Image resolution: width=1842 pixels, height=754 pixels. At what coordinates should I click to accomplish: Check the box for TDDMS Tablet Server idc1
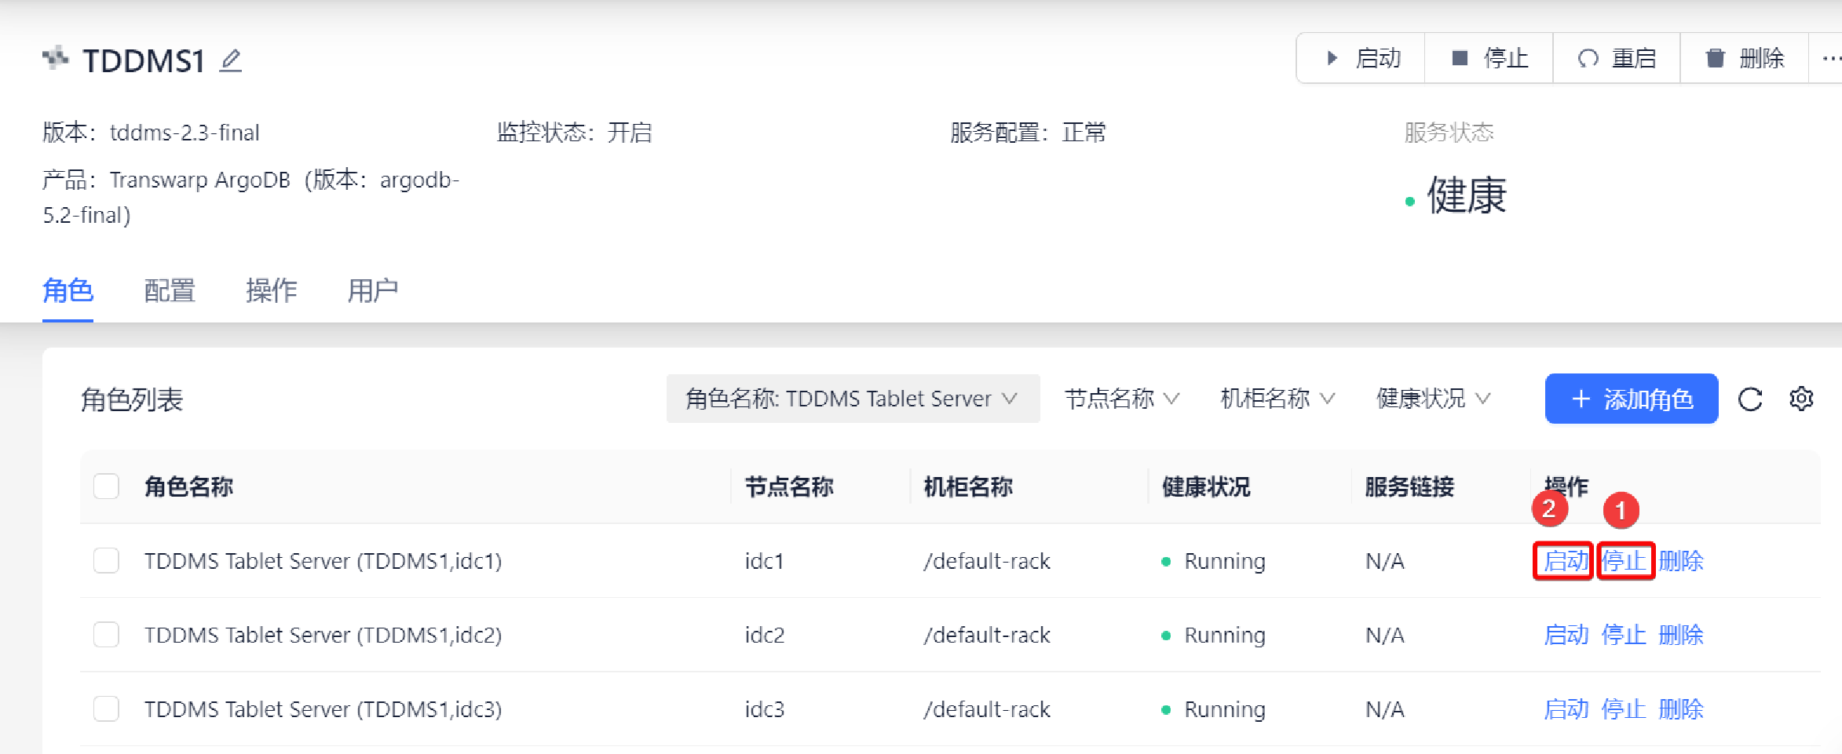(x=106, y=561)
